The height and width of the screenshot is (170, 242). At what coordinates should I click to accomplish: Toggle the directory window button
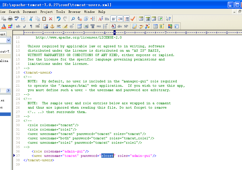141,19
